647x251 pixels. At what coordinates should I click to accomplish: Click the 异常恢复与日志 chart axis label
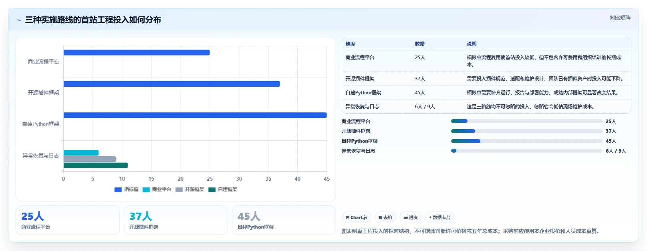pos(41,155)
